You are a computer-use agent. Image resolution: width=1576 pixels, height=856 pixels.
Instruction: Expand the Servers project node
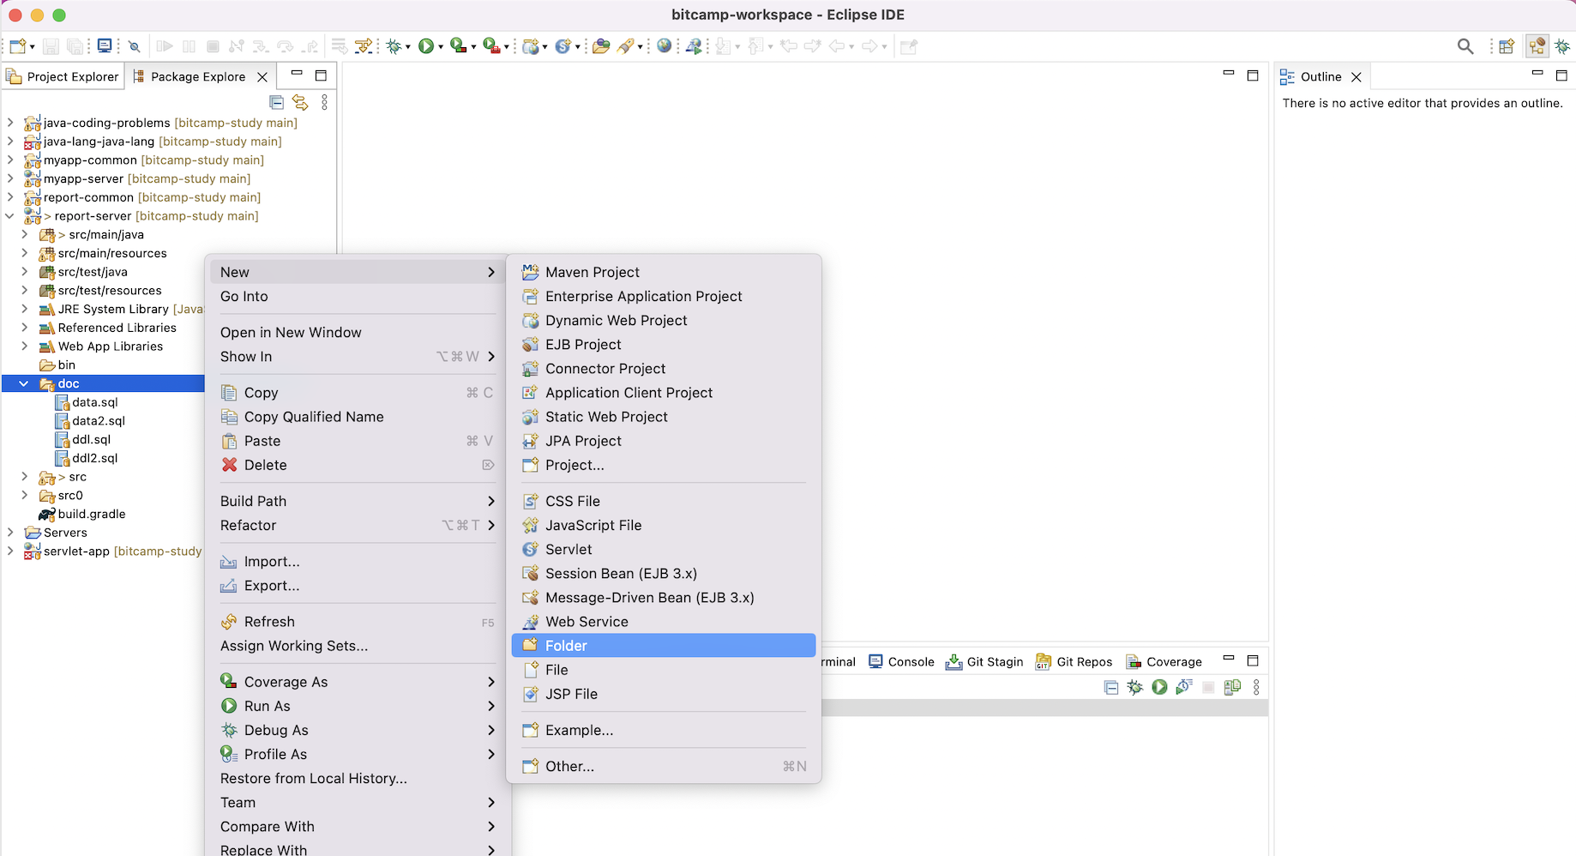coord(10,533)
